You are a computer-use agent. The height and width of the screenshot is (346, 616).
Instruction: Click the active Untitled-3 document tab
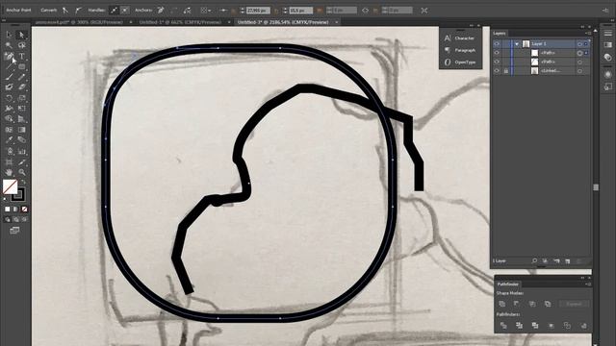[x=283, y=22]
